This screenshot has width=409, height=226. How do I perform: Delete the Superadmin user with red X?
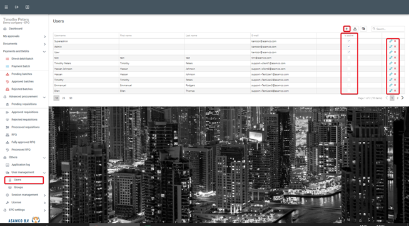[395, 41]
